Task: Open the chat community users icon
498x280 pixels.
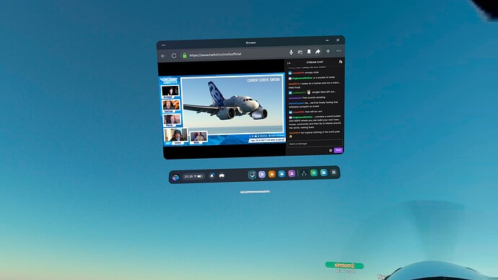Action: 341,61
